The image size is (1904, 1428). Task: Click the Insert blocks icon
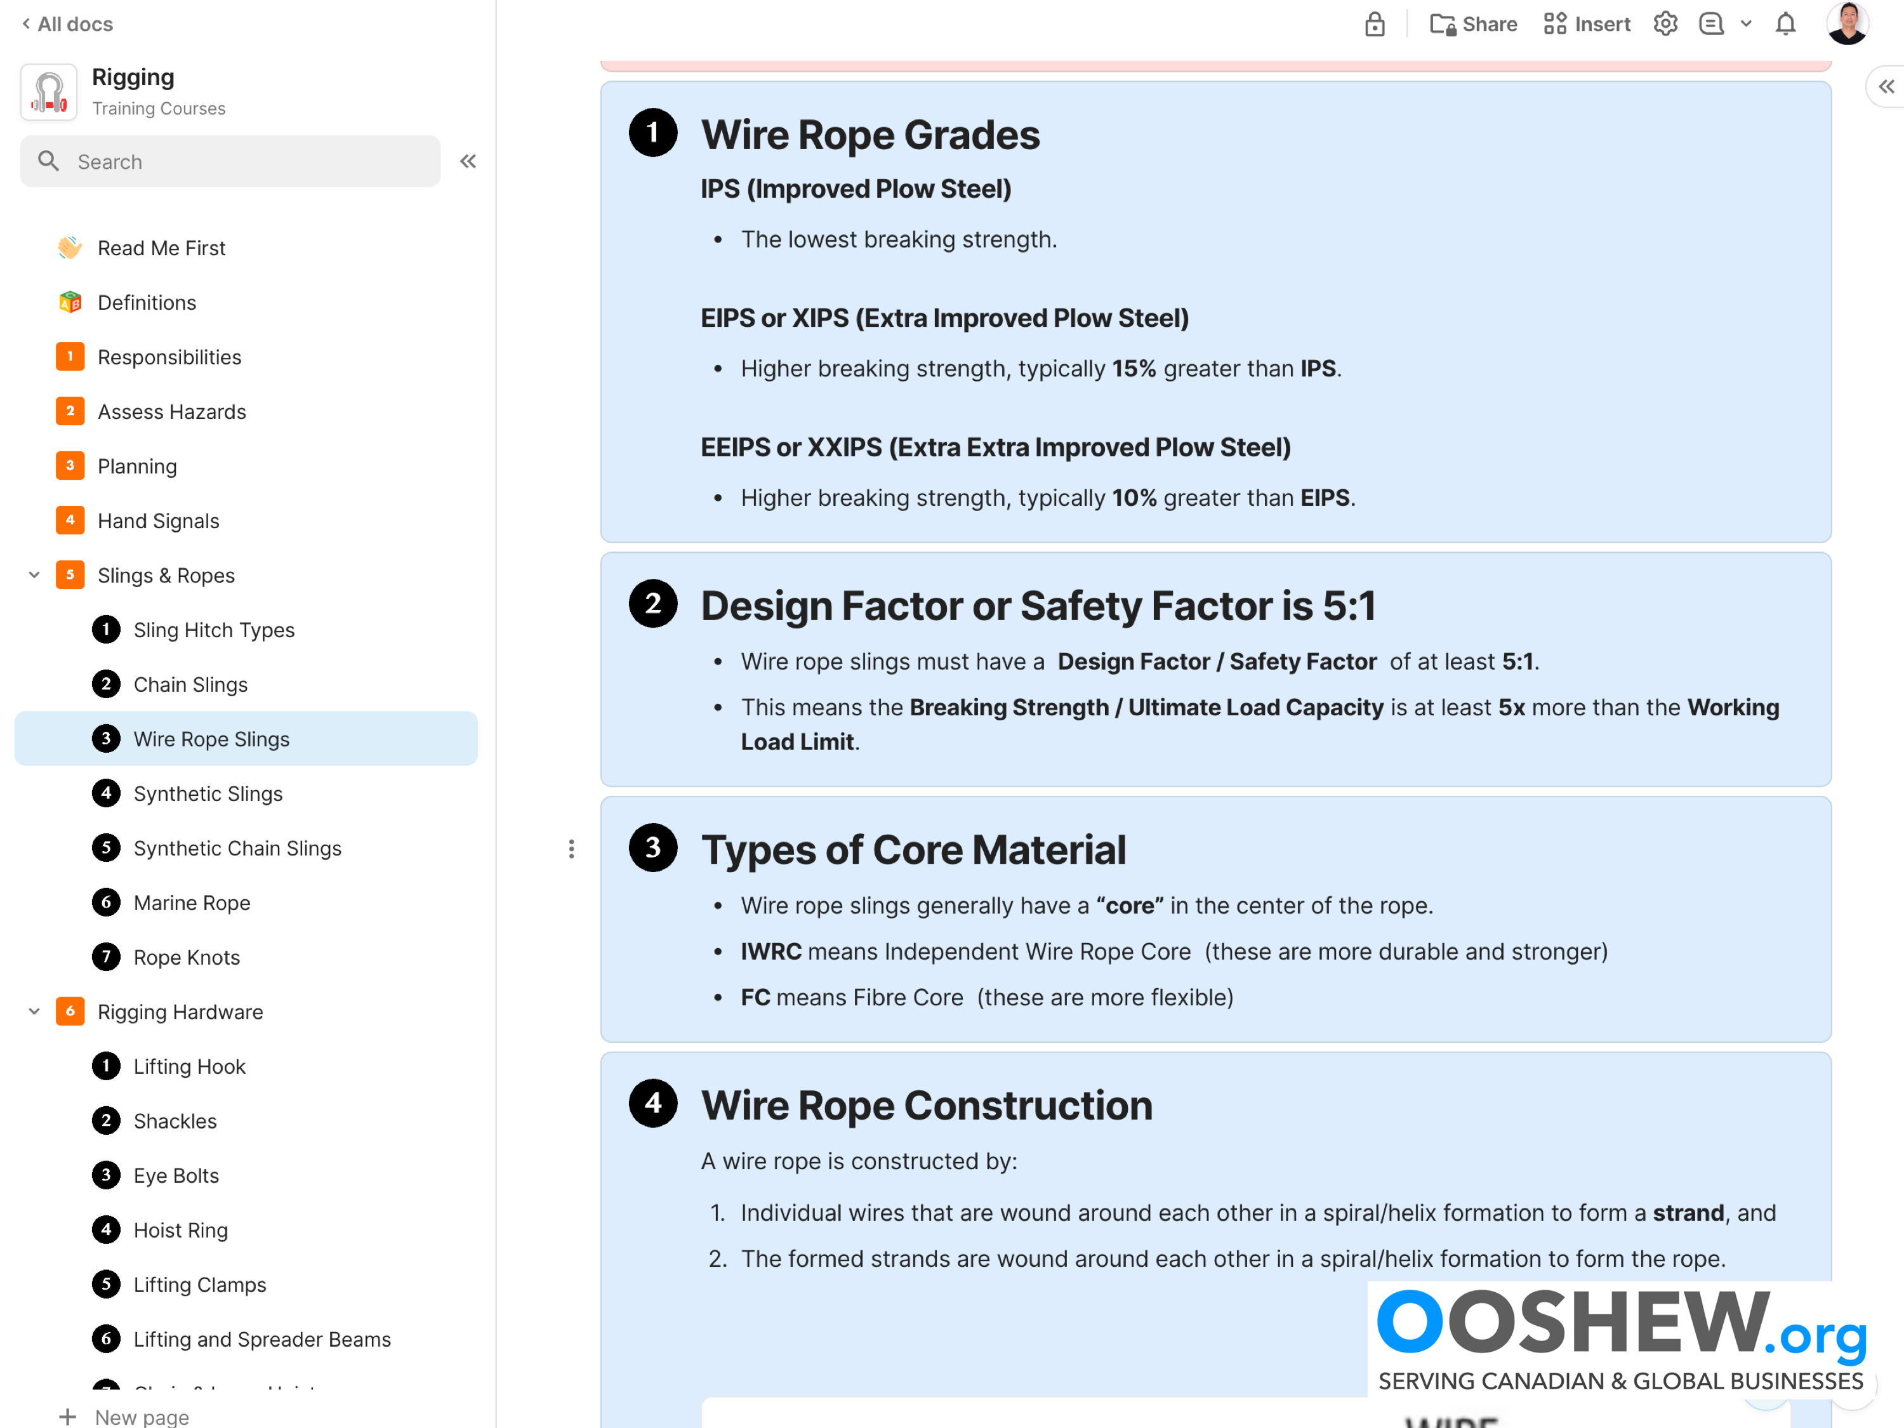coord(1554,24)
